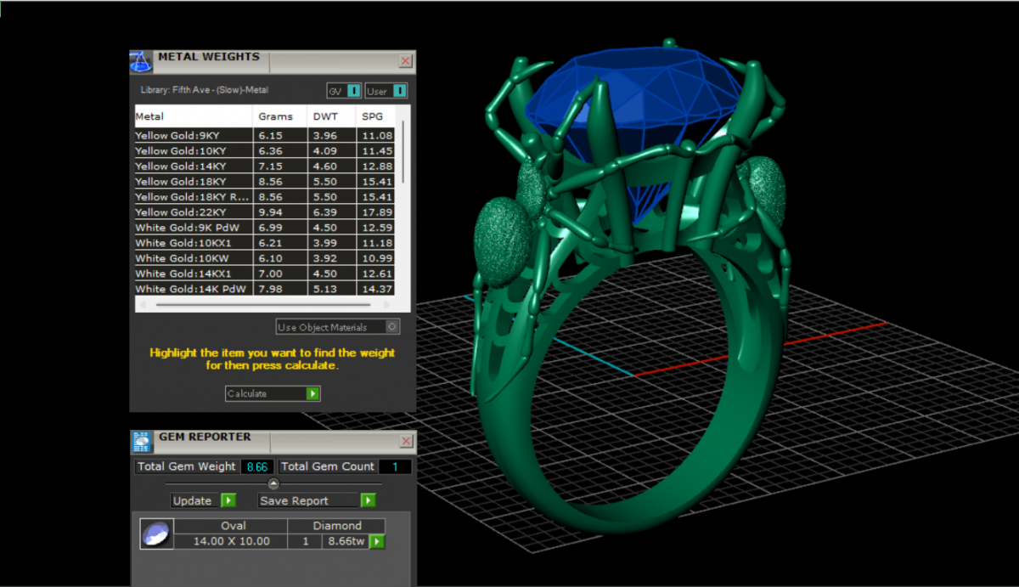Collapse the gem totals section arrow
This screenshot has height=587, width=1019.
(x=273, y=484)
